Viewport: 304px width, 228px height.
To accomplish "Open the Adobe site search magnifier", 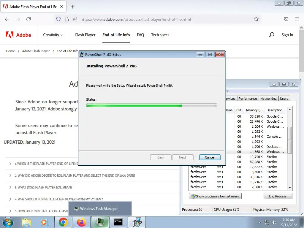I will coord(272,35).
